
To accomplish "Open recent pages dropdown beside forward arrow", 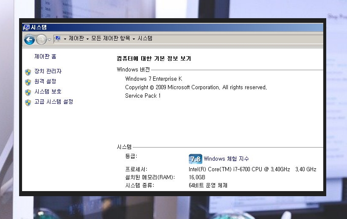I will (49, 40).
